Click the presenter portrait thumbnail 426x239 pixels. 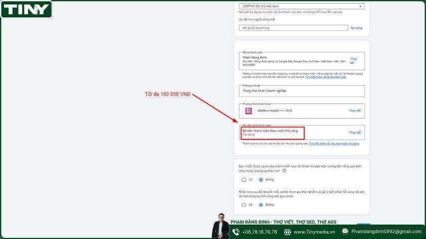pos(221,226)
